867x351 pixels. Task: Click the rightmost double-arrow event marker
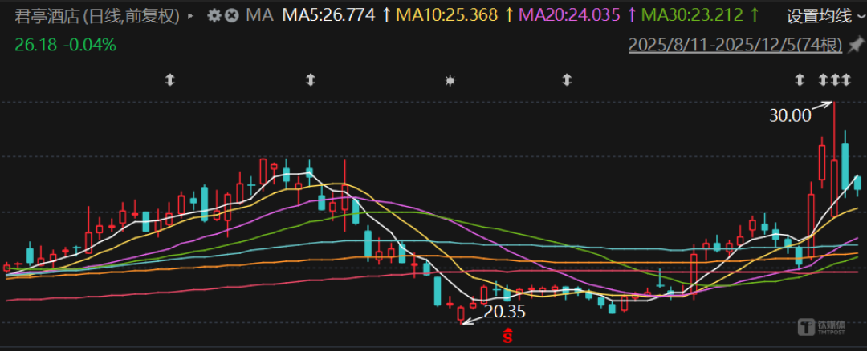click(x=845, y=81)
